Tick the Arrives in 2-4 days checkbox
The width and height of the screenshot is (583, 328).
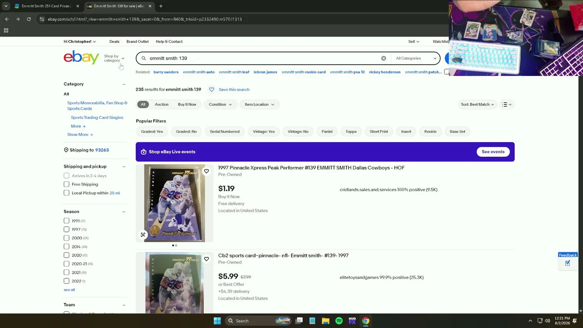[x=66, y=176]
